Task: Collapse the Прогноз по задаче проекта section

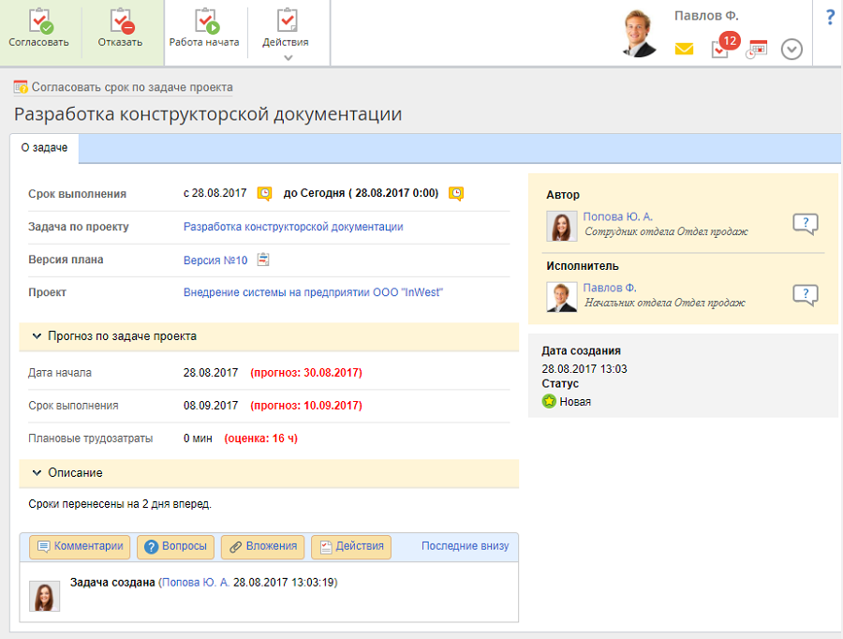Action: pyautogui.click(x=37, y=335)
